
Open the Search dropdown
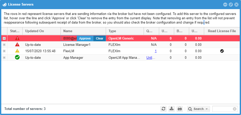199,109
